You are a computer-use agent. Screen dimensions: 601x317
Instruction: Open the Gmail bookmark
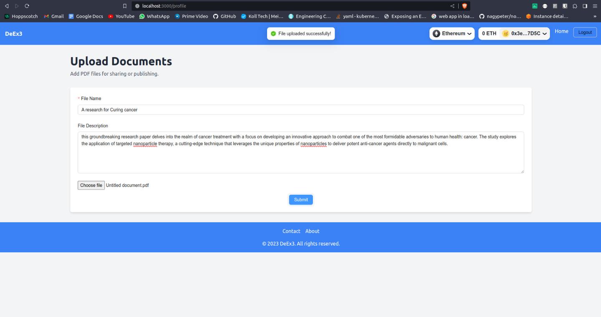(x=54, y=16)
